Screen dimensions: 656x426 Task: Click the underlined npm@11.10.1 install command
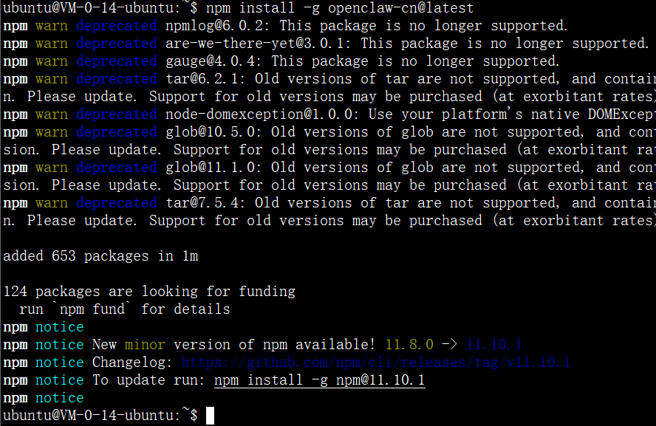click(x=319, y=380)
